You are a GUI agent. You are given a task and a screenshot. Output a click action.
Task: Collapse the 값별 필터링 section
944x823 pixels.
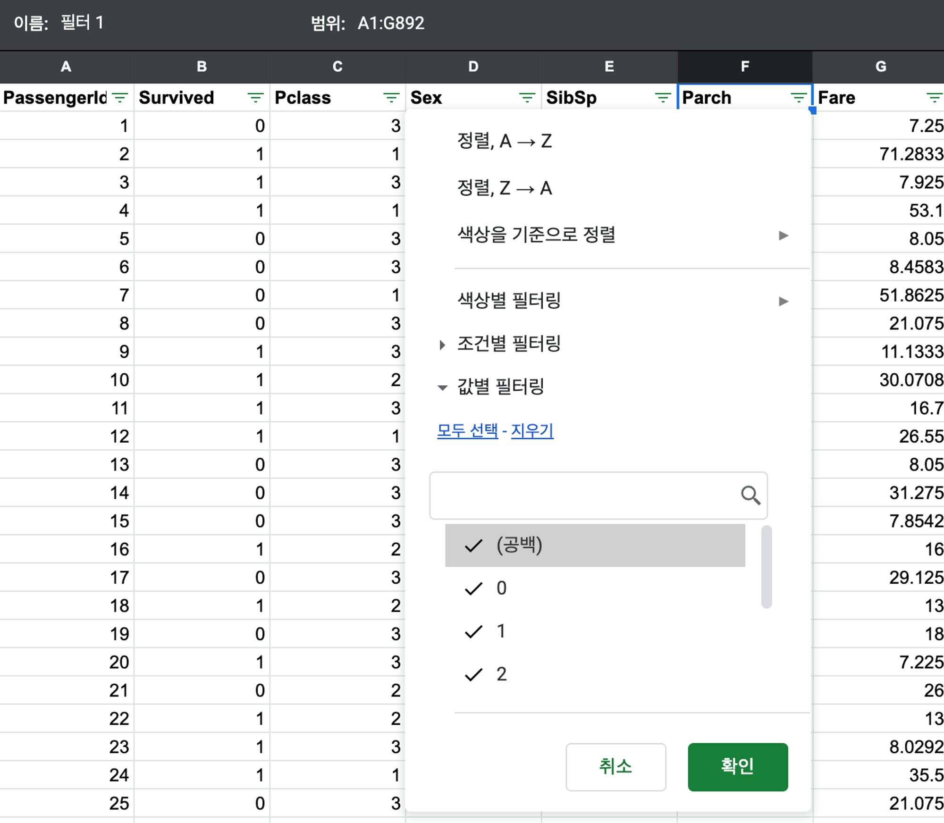click(x=500, y=387)
